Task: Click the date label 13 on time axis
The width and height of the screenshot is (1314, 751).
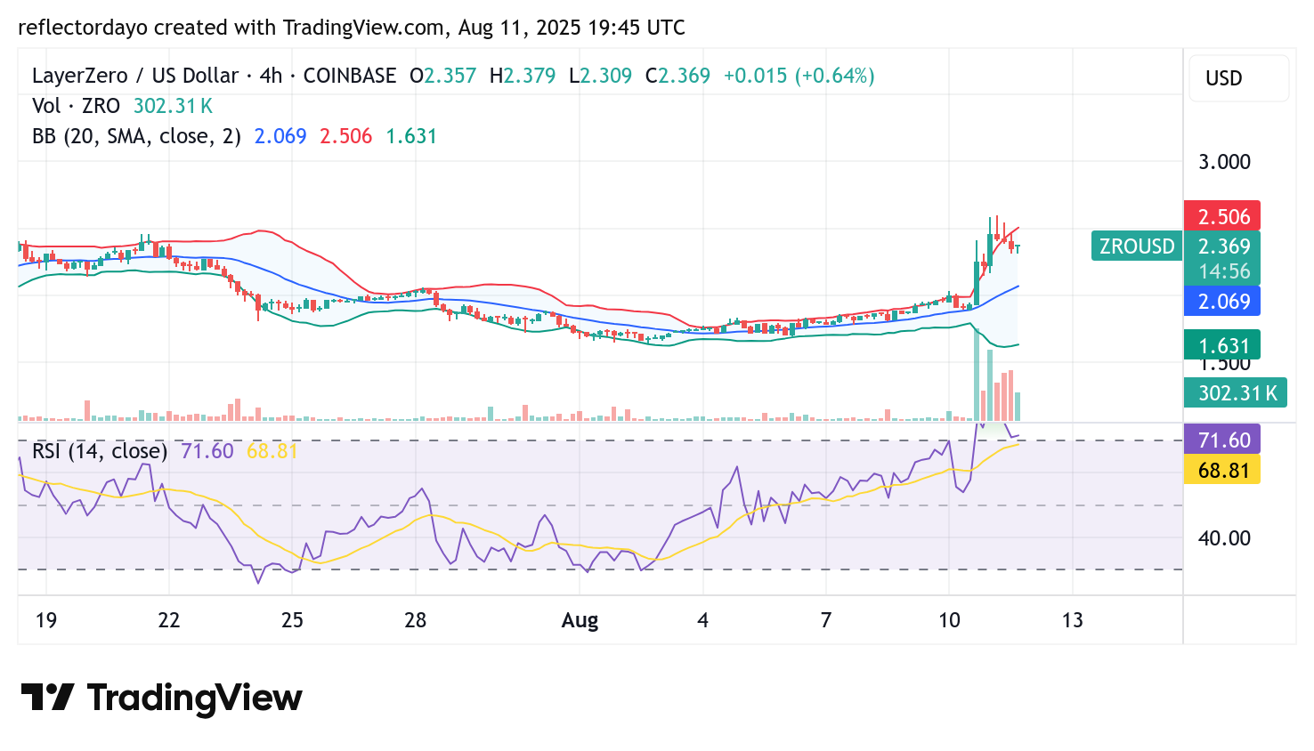Action: [x=1072, y=620]
